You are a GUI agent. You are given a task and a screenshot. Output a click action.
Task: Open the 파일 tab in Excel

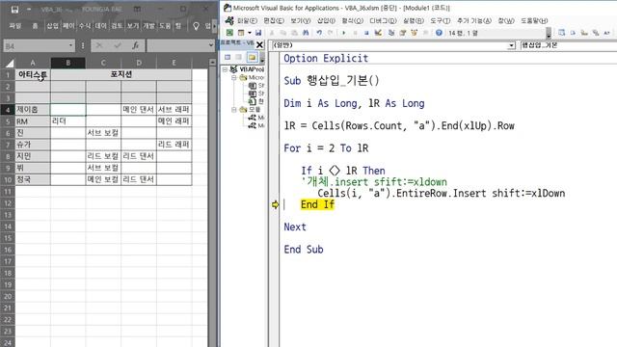tap(15, 26)
